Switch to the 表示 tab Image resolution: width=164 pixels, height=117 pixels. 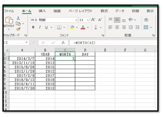pyautogui.click(x=150, y=11)
